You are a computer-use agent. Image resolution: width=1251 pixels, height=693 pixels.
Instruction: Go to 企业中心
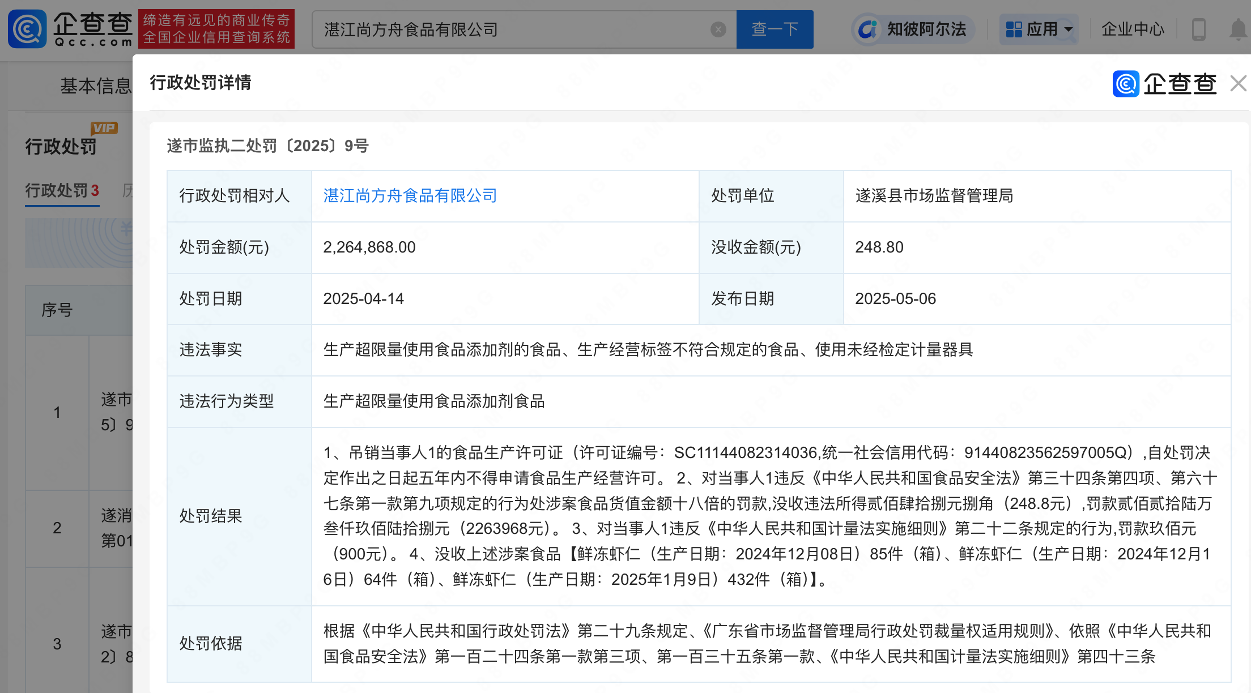click(x=1133, y=29)
